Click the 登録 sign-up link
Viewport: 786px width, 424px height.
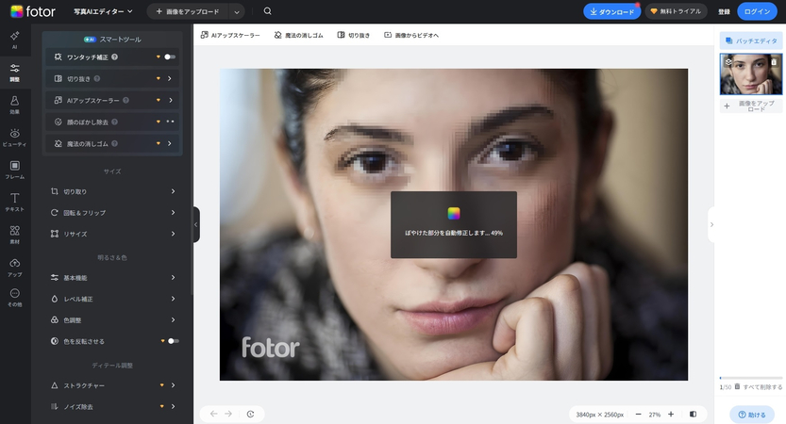coord(724,11)
